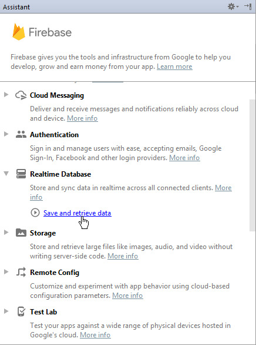
Task: Follow the Learn more link under Firebase
Action: (174, 67)
